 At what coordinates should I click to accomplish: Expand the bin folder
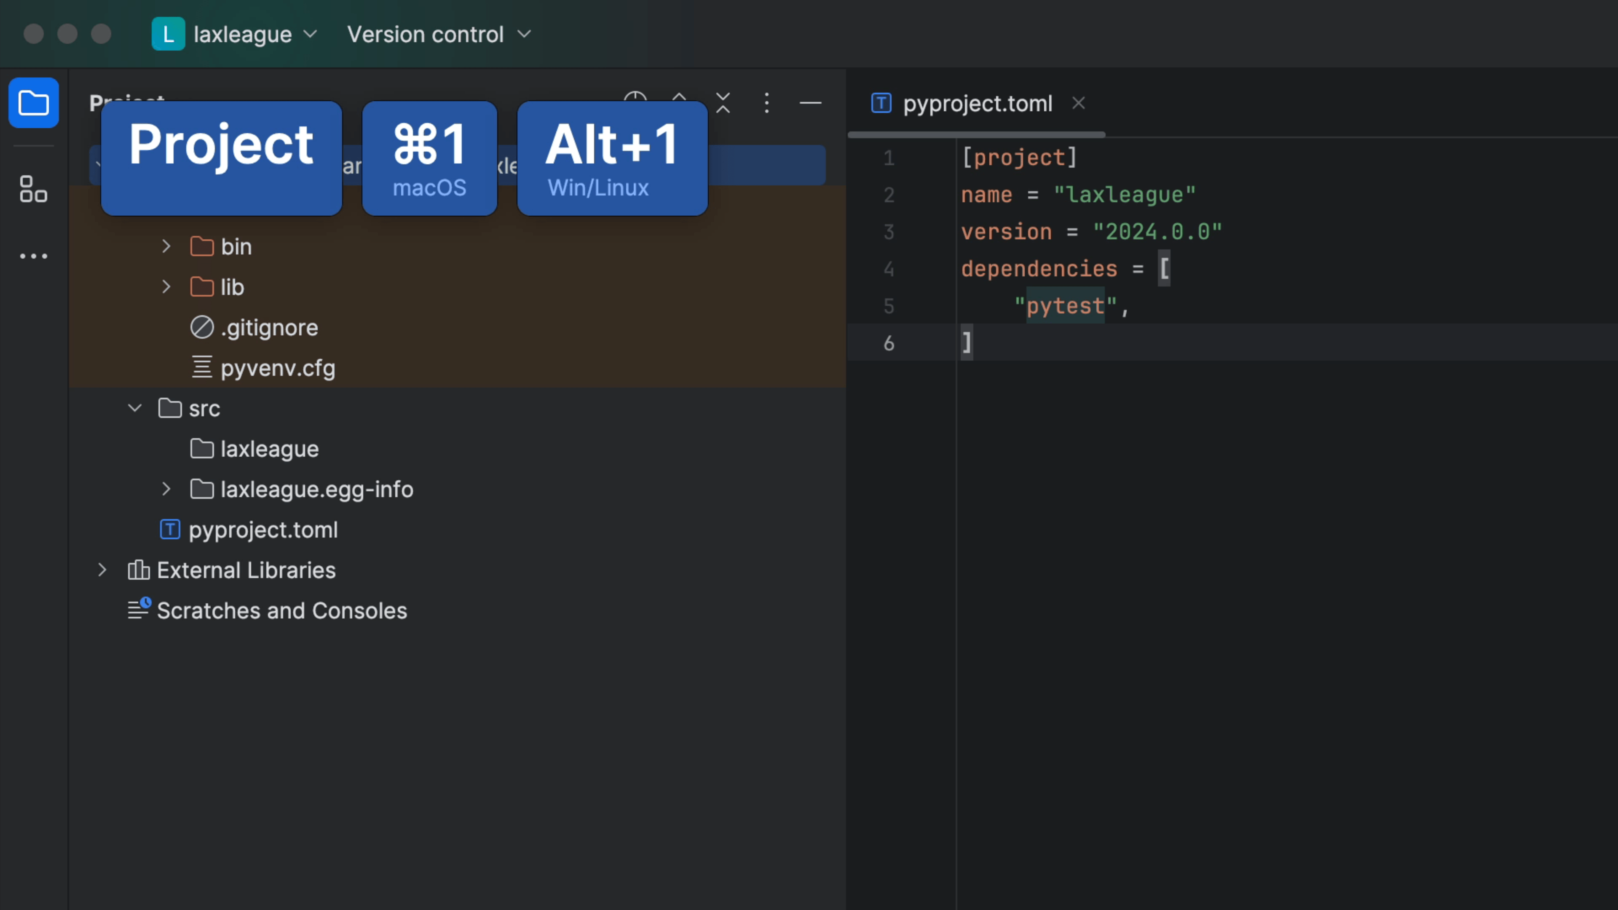[x=166, y=246]
